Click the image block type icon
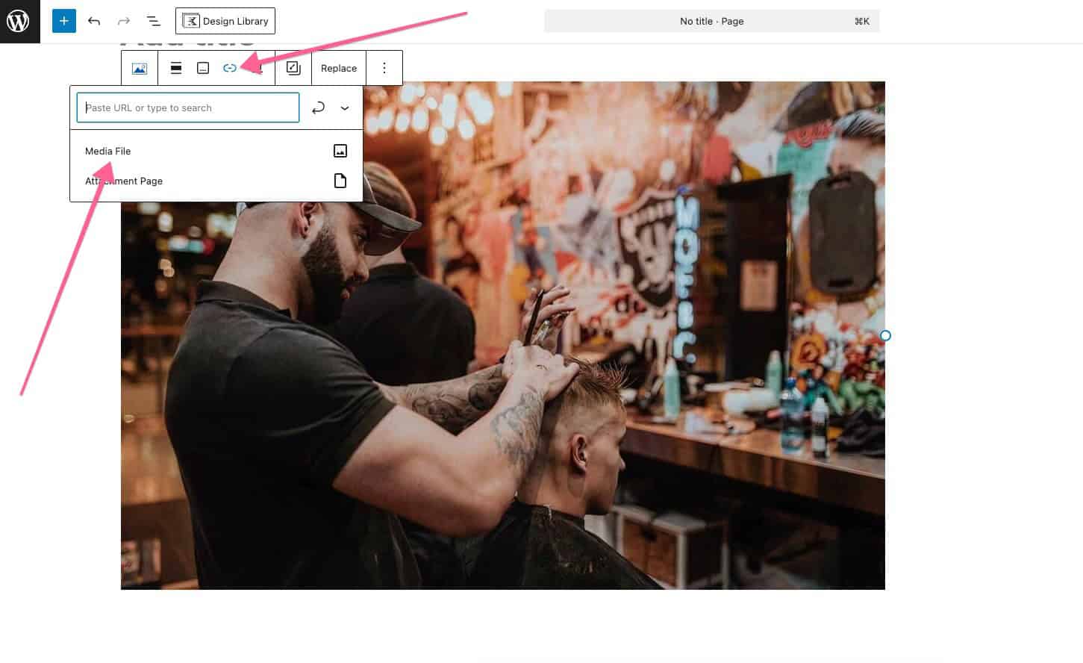Viewport: 1083px width, 663px height. pyautogui.click(x=140, y=68)
